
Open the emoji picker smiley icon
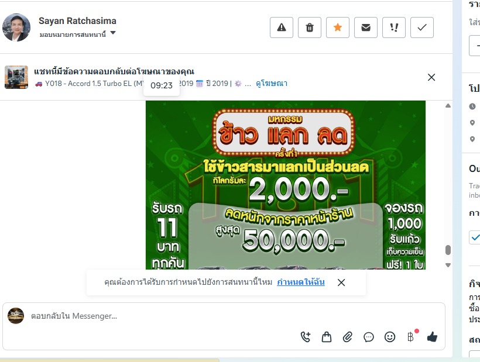coord(390,337)
